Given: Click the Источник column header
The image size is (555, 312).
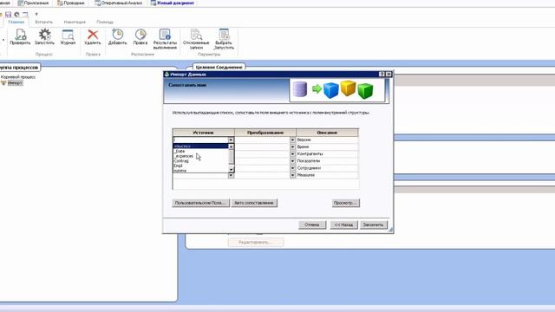Looking at the screenshot, I should 203,133.
